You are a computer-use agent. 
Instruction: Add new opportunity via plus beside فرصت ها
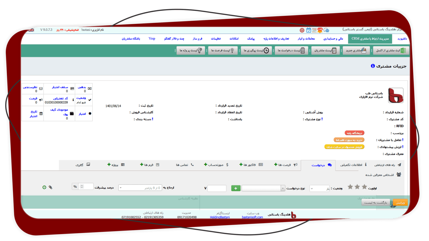276,165
